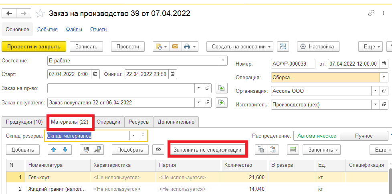The height and width of the screenshot is (194, 392).
Task: Select Ручное distribution mode
Action: point(364,136)
